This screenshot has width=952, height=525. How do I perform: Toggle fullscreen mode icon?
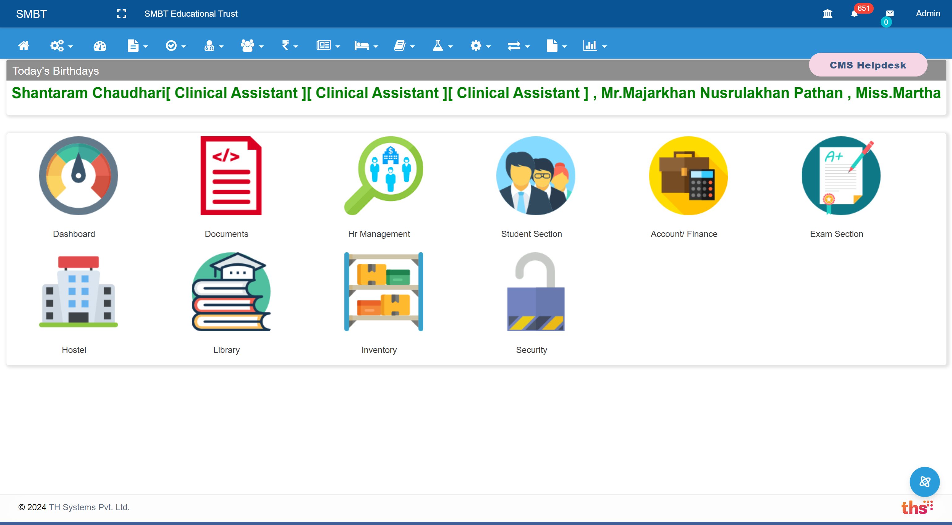(x=121, y=14)
